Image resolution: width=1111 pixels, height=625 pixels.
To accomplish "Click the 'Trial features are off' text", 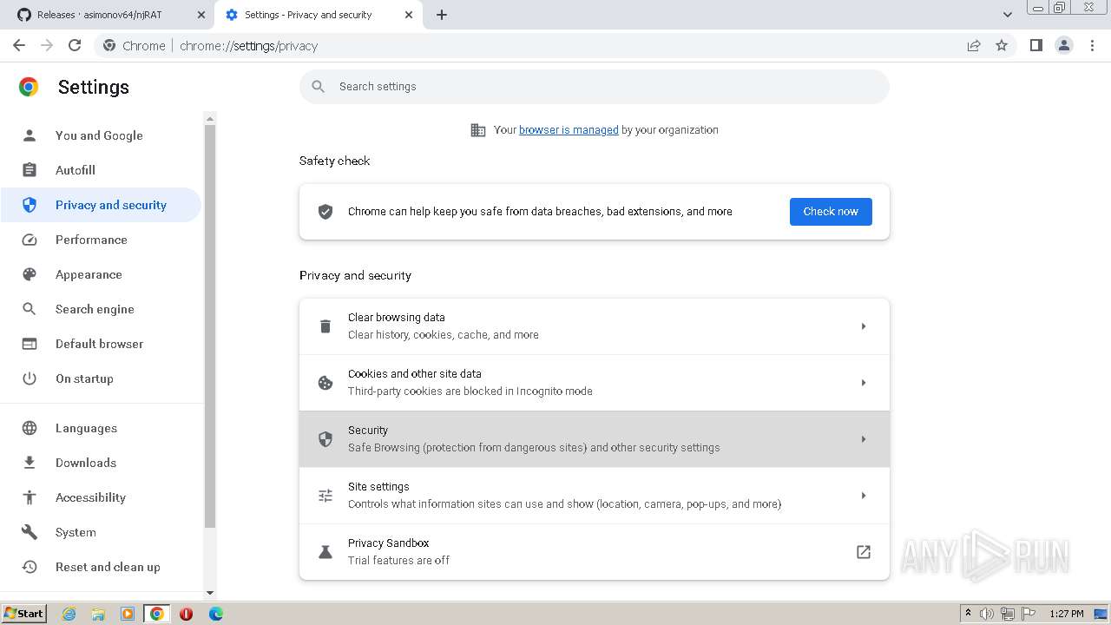I will [398, 561].
